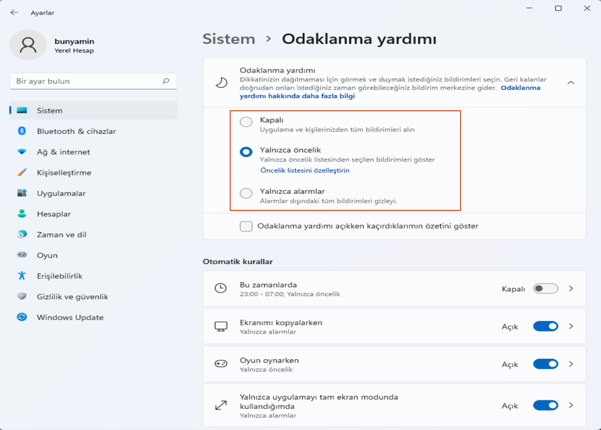Click the Bluetooth icon in sidebar
Image resolution: width=601 pixels, height=430 pixels.
pyautogui.click(x=22, y=131)
